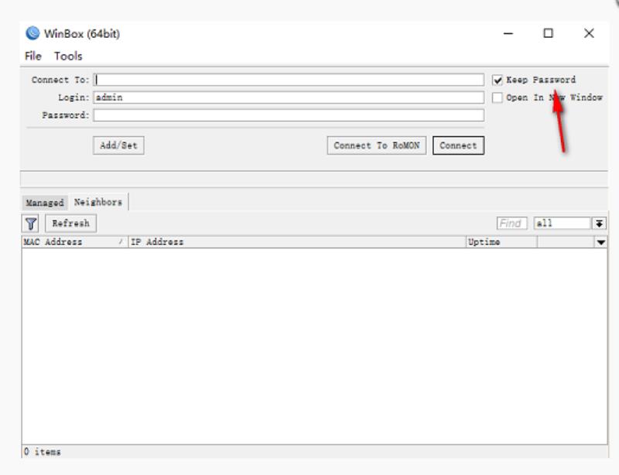Click the Connect button

(458, 145)
